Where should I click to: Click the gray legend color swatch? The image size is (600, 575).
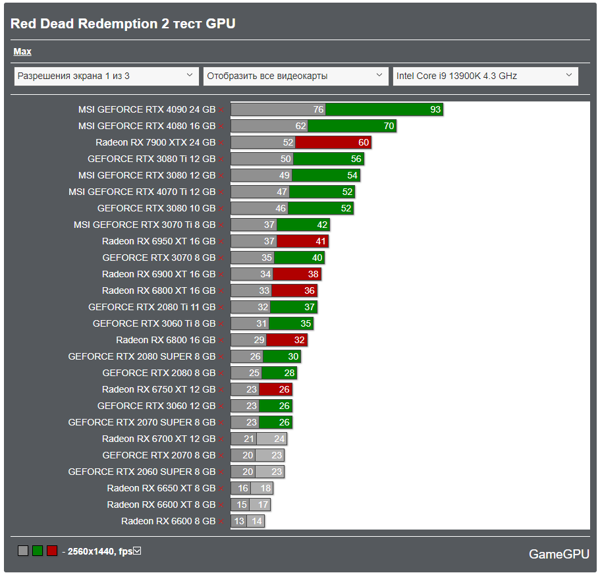23,551
